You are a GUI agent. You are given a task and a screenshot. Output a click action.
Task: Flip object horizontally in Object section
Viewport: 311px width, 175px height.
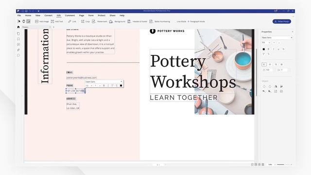point(276,87)
